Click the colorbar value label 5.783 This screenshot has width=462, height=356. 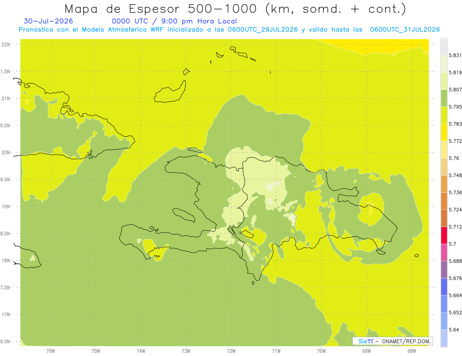455,124
